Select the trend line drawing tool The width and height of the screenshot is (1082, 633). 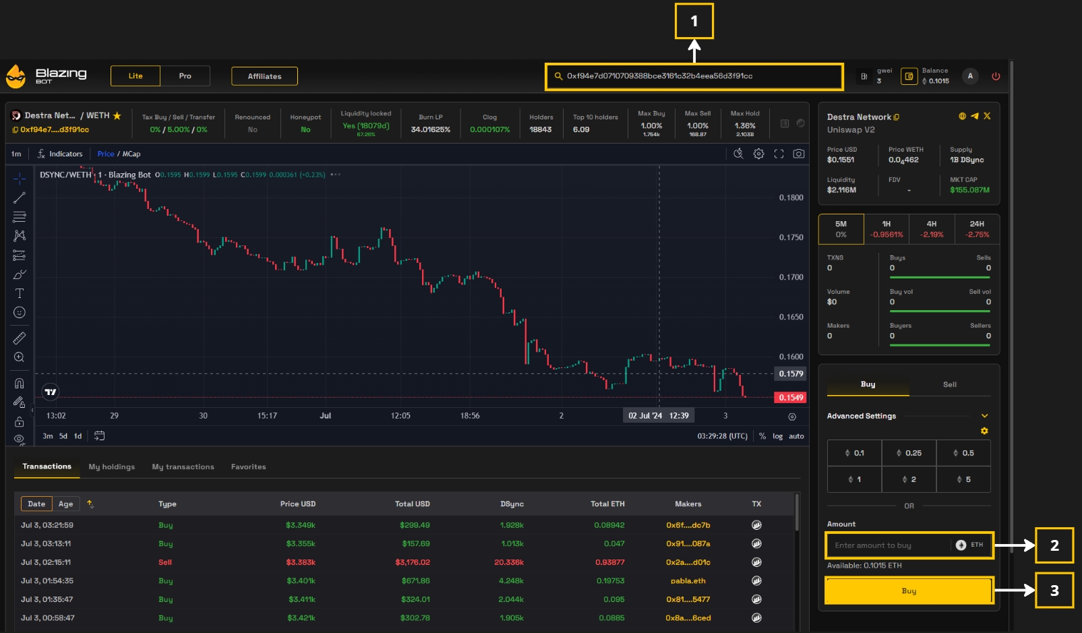(x=20, y=198)
